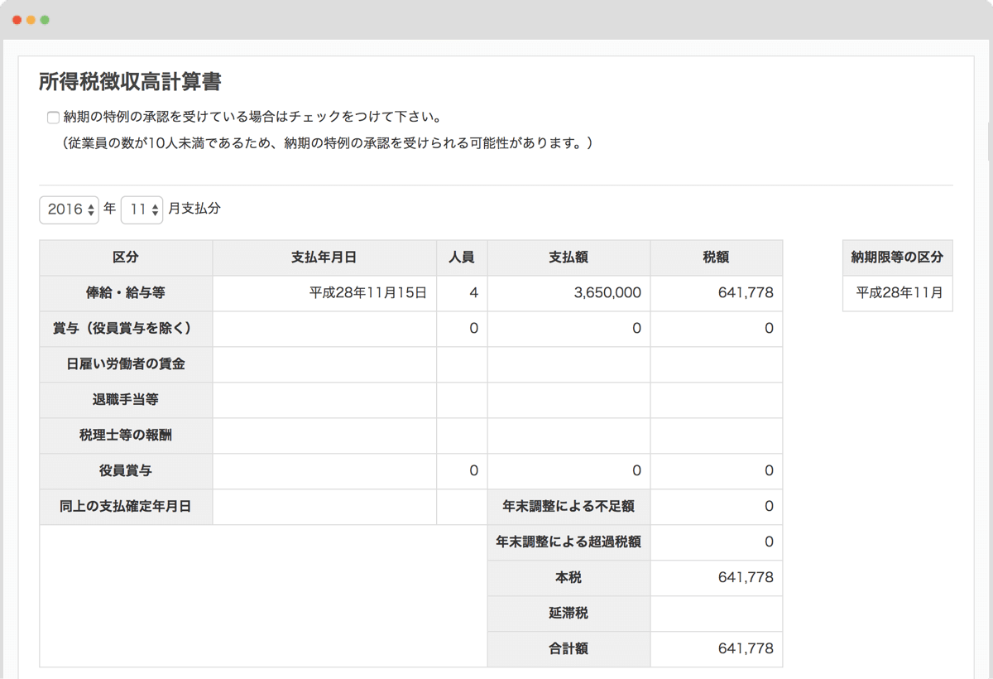993x679 pixels.
Task: Click the 支払年月日 column header
Action: click(x=324, y=258)
